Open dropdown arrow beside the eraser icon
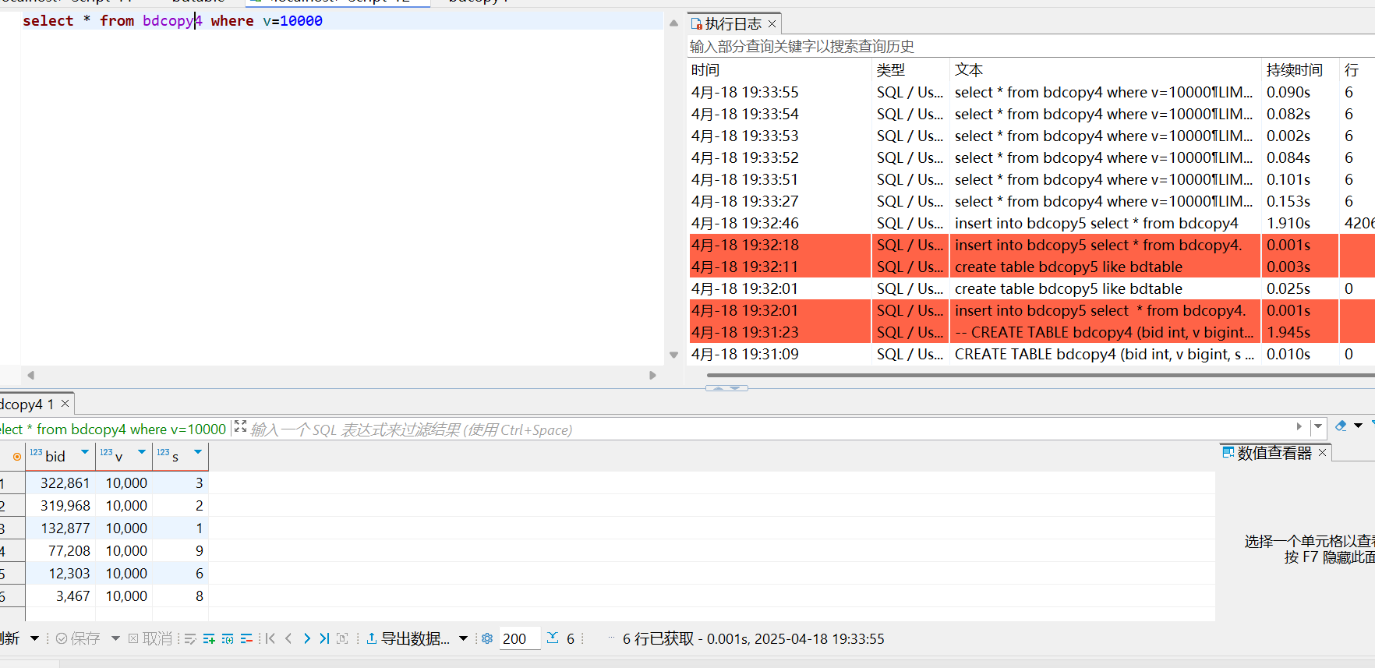1375x668 pixels. [1358, 426]
